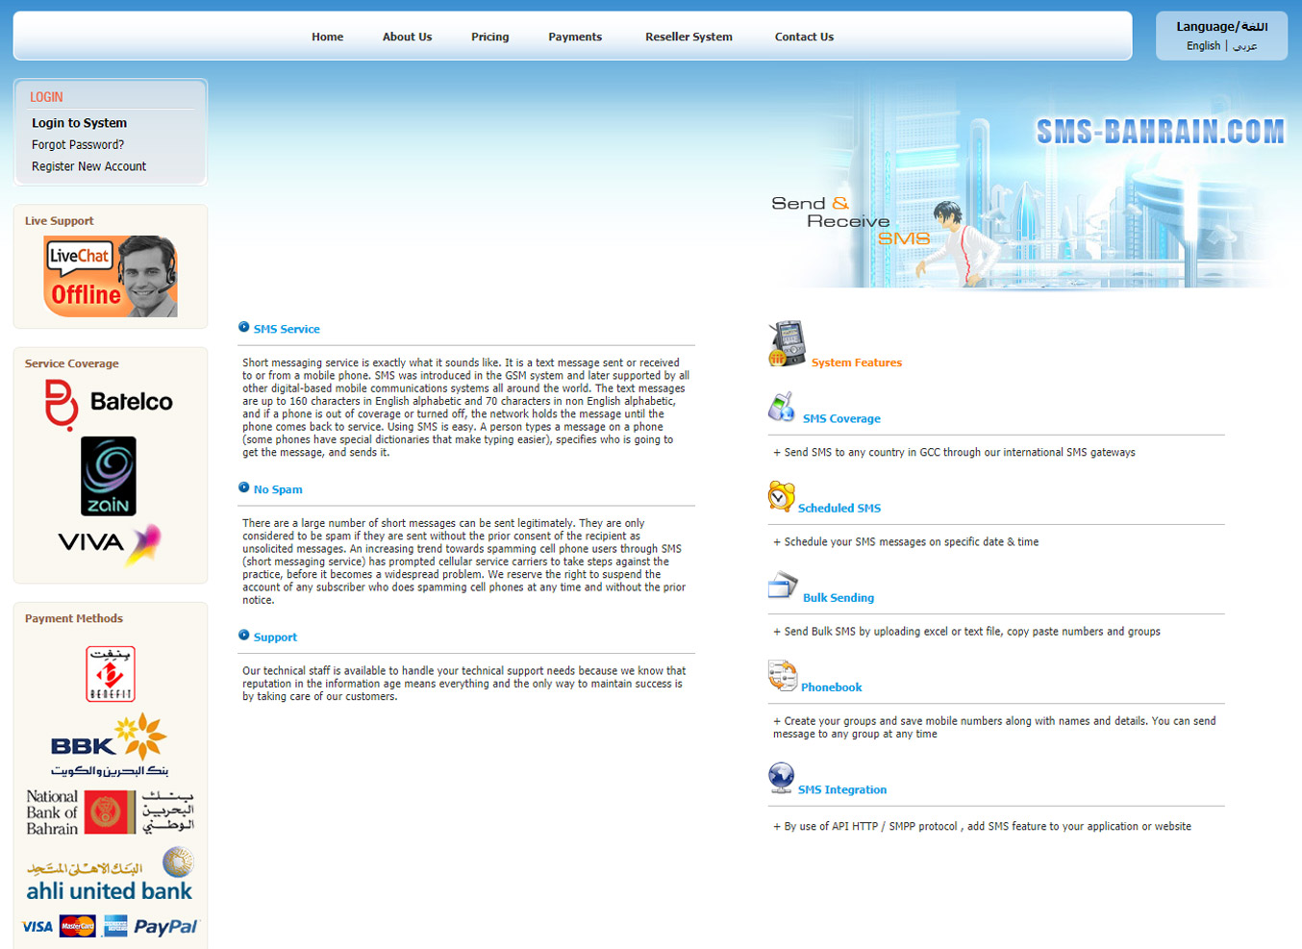The height and width of the screenshot is (949, 1302).
Task: Click the VIVA carrier logo
Action: (109, 543)
